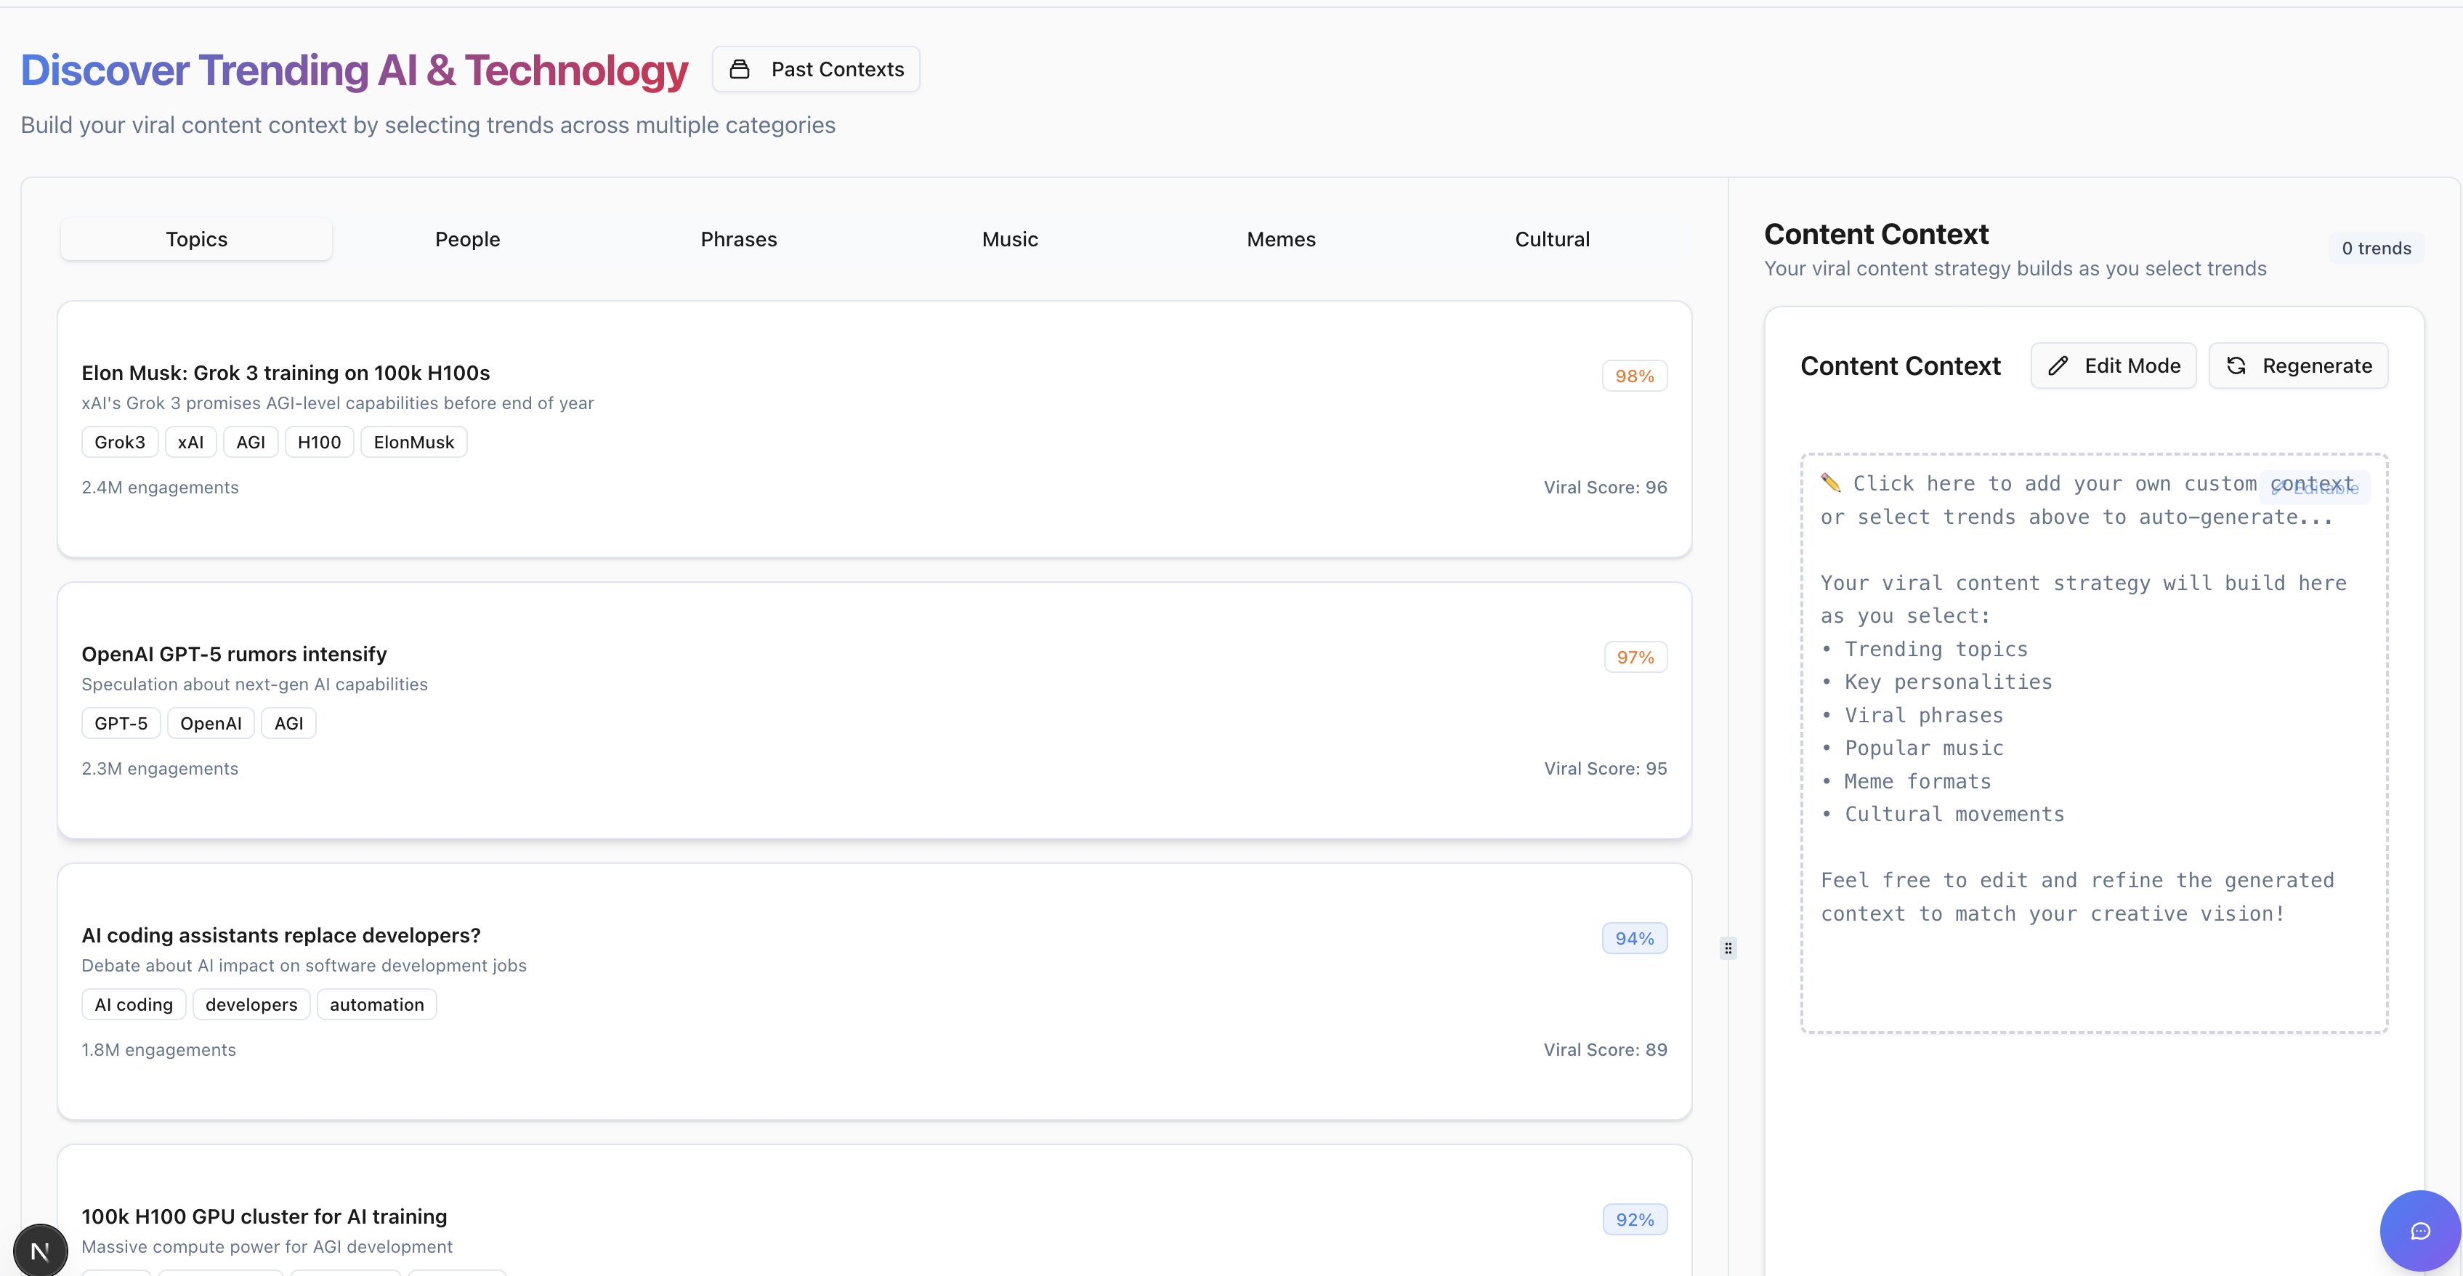Click the 0 trends counter badge

pos(2376,248)
